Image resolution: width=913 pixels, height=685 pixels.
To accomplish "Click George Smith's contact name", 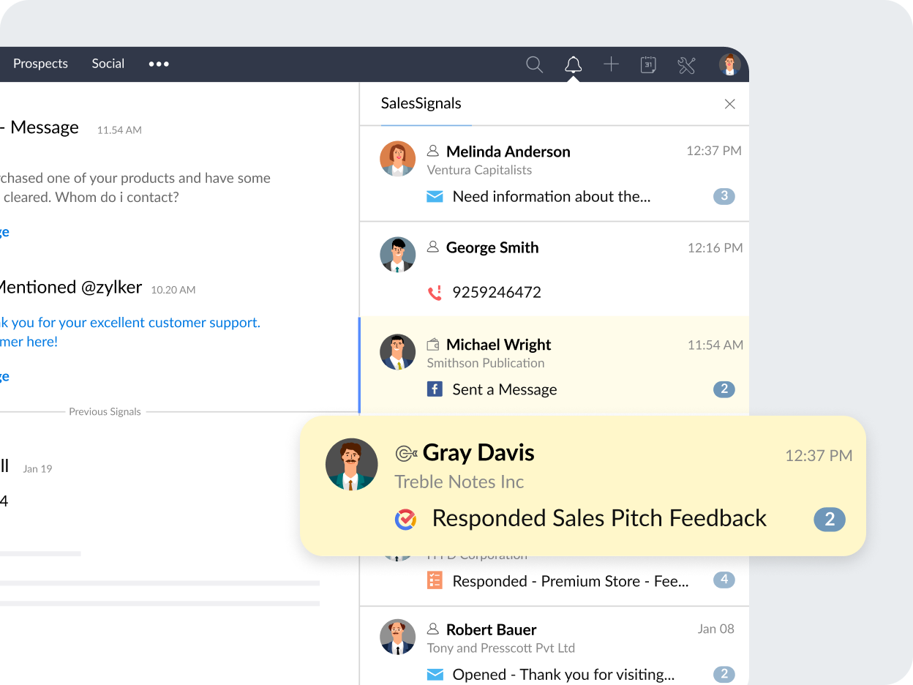I will (x=492, y=247).
